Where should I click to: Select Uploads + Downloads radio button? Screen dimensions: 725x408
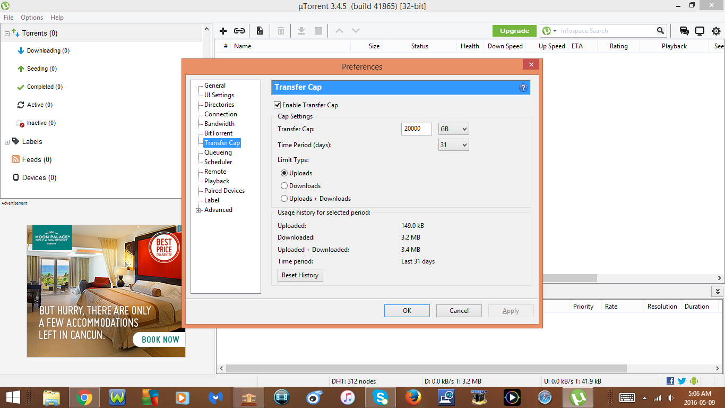[x=284, y=199]
